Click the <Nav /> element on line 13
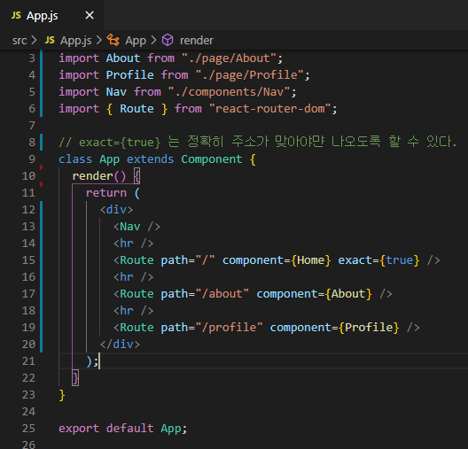The image size is (468, 449). 136,227
